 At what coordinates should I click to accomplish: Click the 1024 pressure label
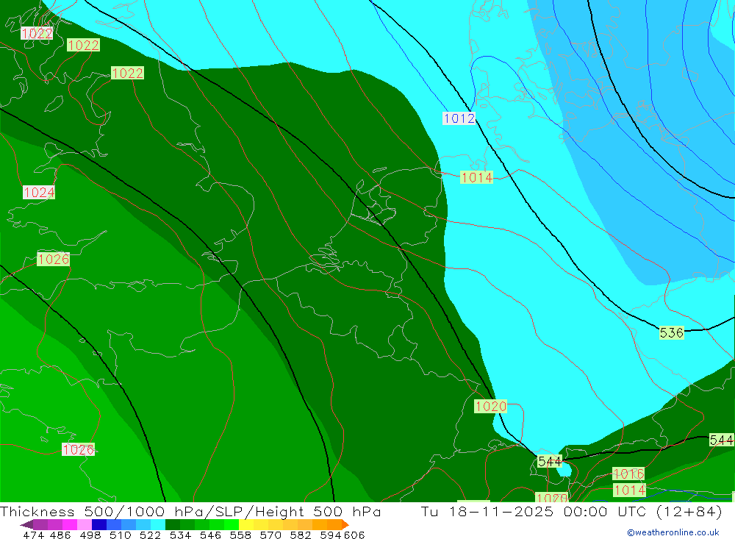pos(39,193)
